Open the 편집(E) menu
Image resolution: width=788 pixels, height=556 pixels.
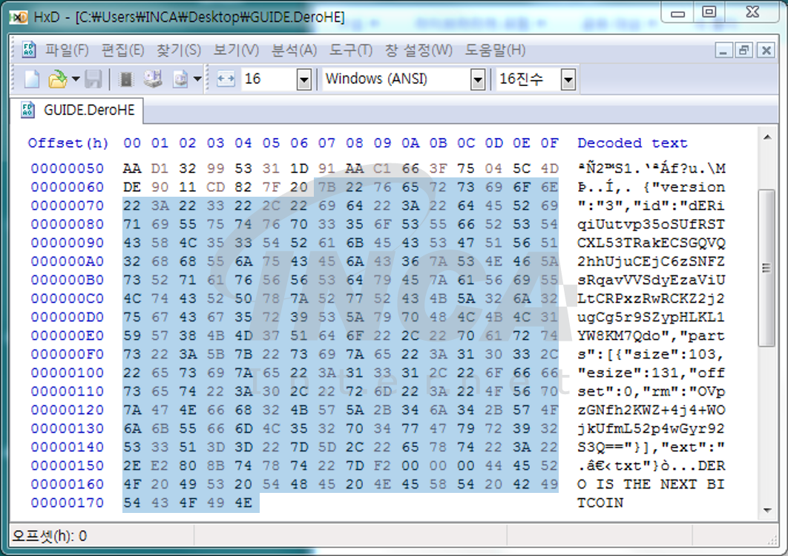pos(122,50)
